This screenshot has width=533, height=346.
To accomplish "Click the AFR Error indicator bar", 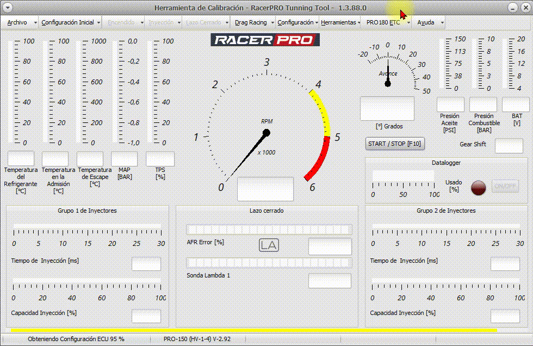I will (x=269, y=230).
